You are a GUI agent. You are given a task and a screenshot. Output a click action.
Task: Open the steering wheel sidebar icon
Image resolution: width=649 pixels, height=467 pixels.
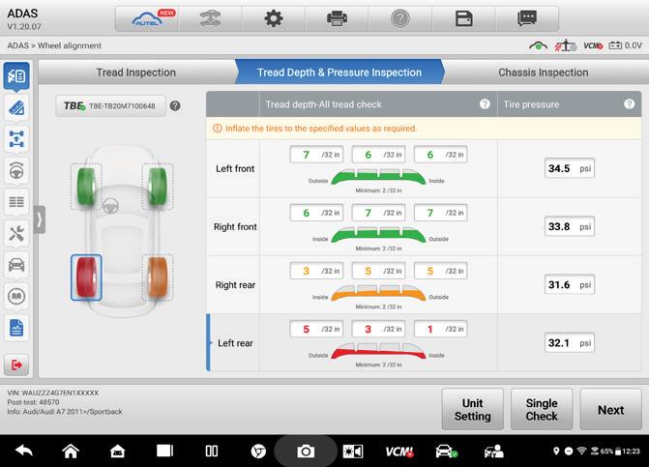click(x=16, y=170)
